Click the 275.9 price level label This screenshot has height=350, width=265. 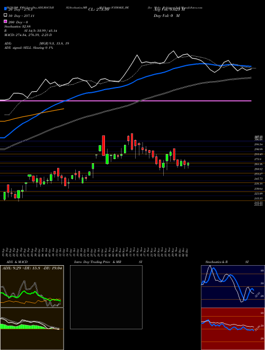coord(258,159)
